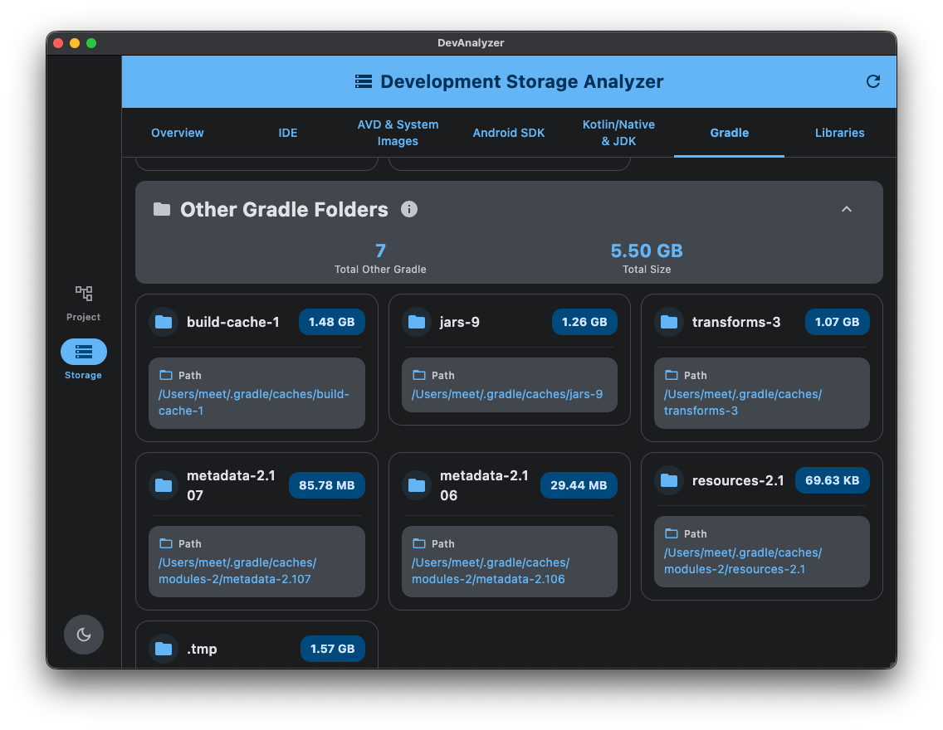
Task: Select the Android SDK tab
Action: coord(508,133)
